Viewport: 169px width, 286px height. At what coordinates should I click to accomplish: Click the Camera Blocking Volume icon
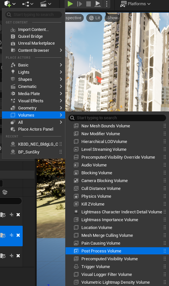click(x=76, y=180)
